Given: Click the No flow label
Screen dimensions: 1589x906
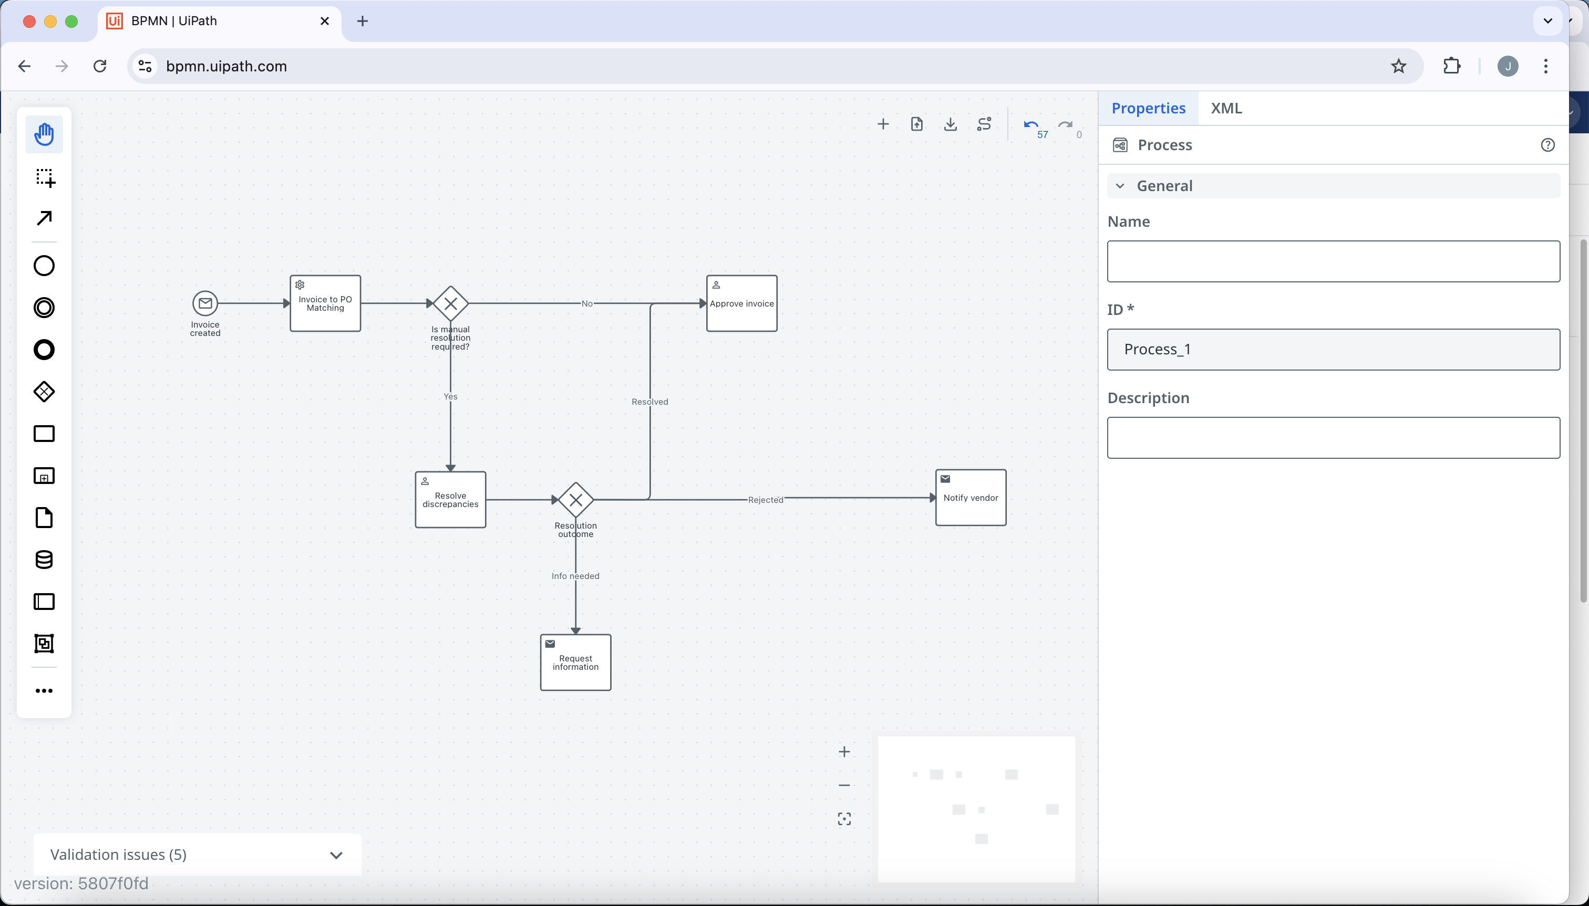Looking at the screenshot, I should (587, 303).
